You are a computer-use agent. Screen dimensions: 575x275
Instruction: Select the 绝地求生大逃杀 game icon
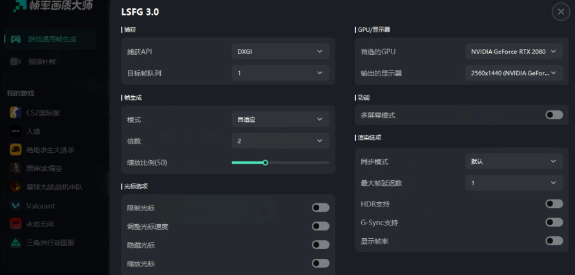[16, 150]
